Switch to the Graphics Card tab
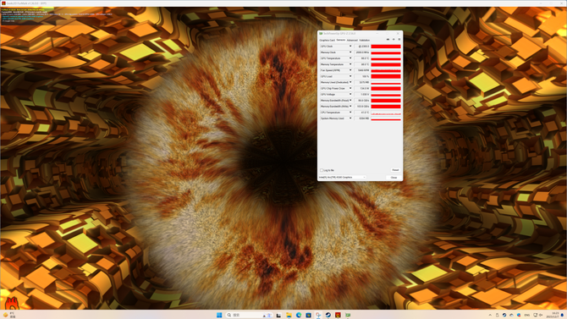This screenshot has width=567, height=319. click(327, 40)
